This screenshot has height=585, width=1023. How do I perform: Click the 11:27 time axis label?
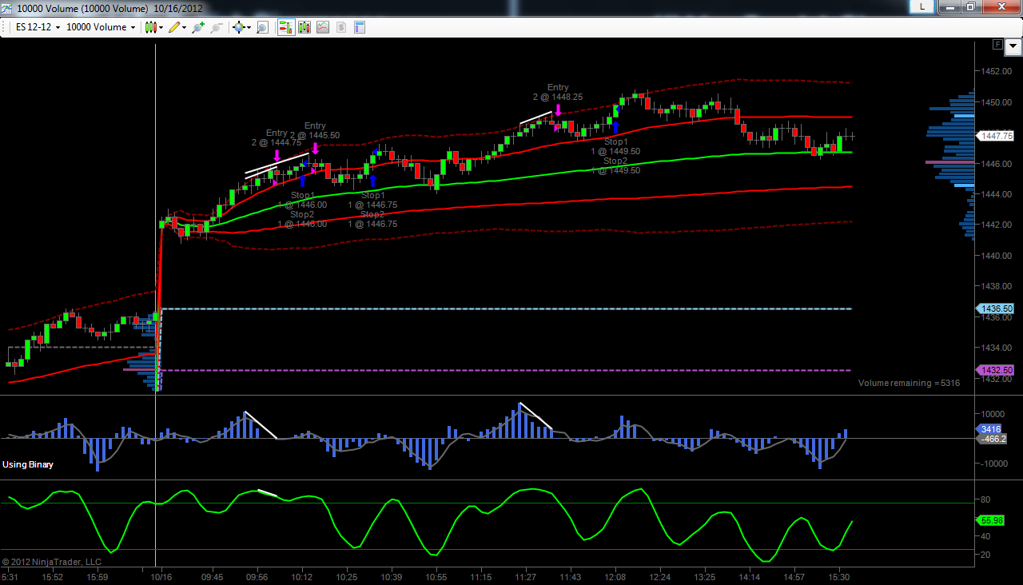click(x=526, y=576)
